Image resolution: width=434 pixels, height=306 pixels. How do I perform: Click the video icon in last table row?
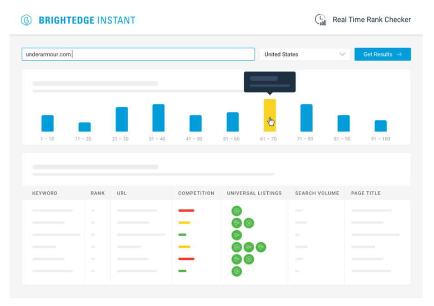tap(236, 271)
